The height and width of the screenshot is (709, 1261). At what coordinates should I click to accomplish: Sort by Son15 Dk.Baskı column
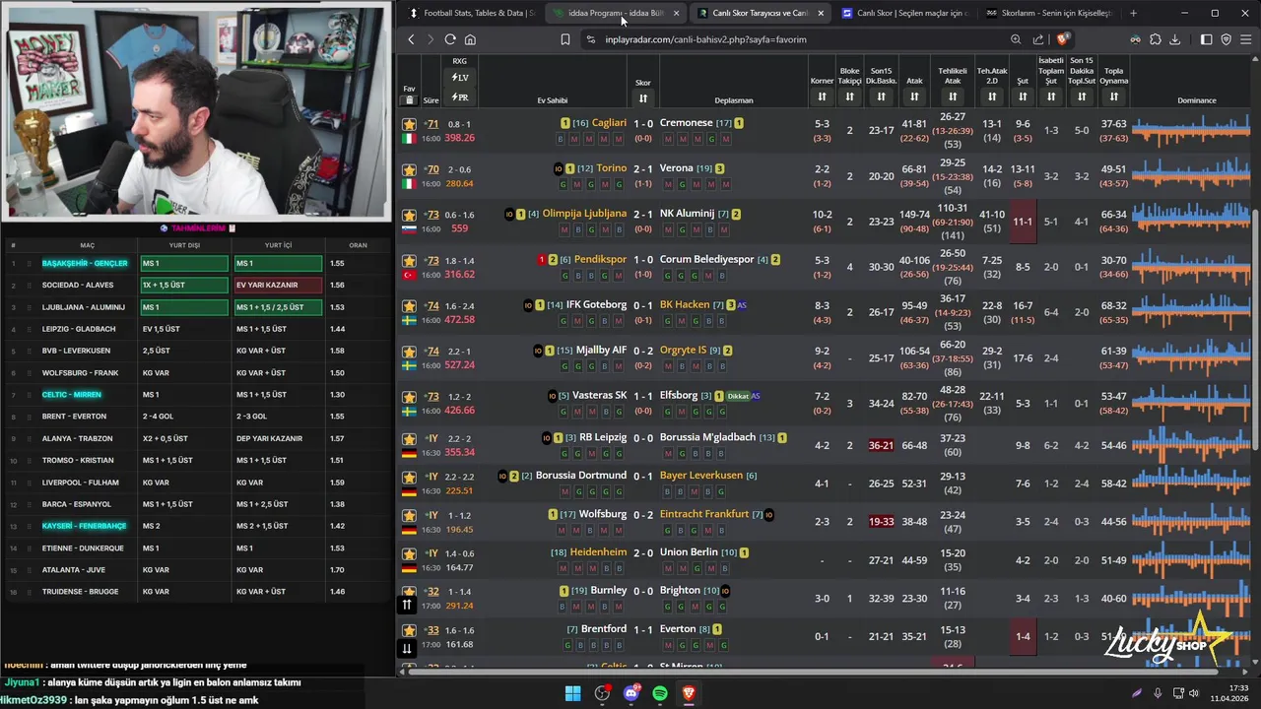pos(881,97)
